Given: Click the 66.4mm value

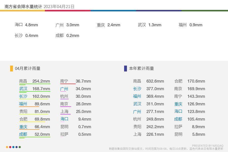Looking at the screenshot, I should point(42,127).
